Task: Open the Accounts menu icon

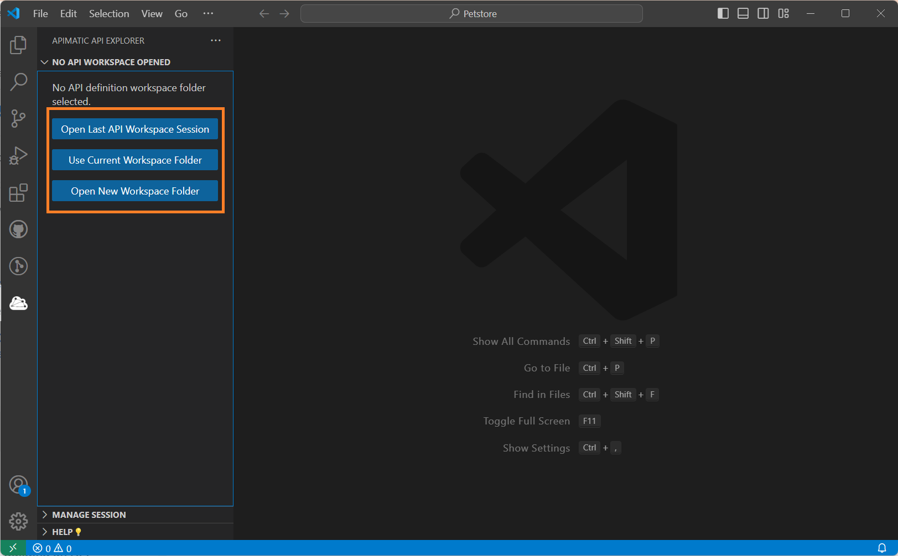Action: pyautogui.click(x=18, y=485)
